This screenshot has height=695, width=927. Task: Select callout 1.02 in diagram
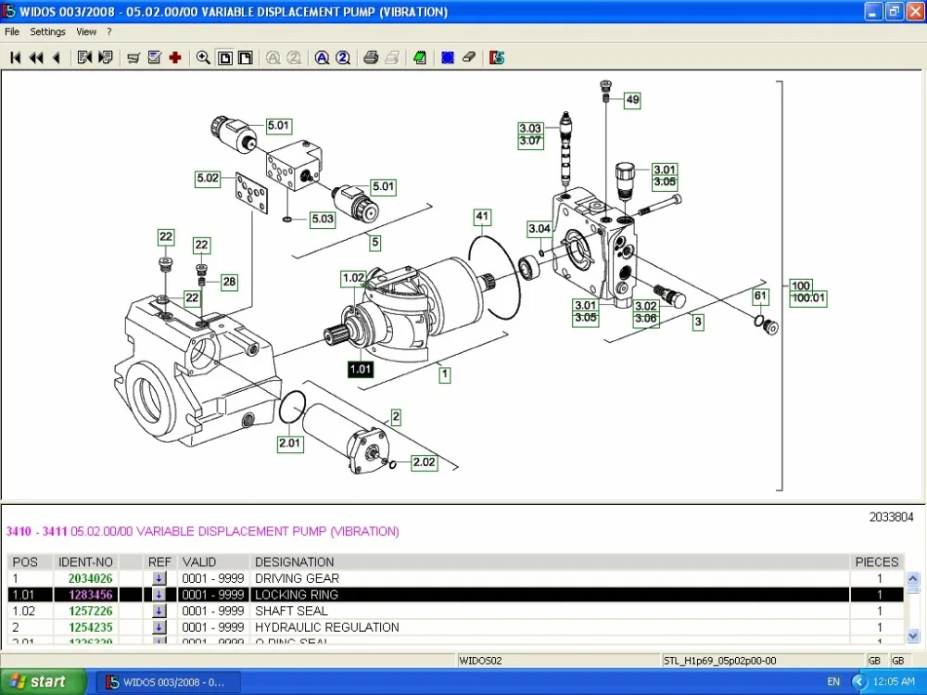(x=353, y=278)
